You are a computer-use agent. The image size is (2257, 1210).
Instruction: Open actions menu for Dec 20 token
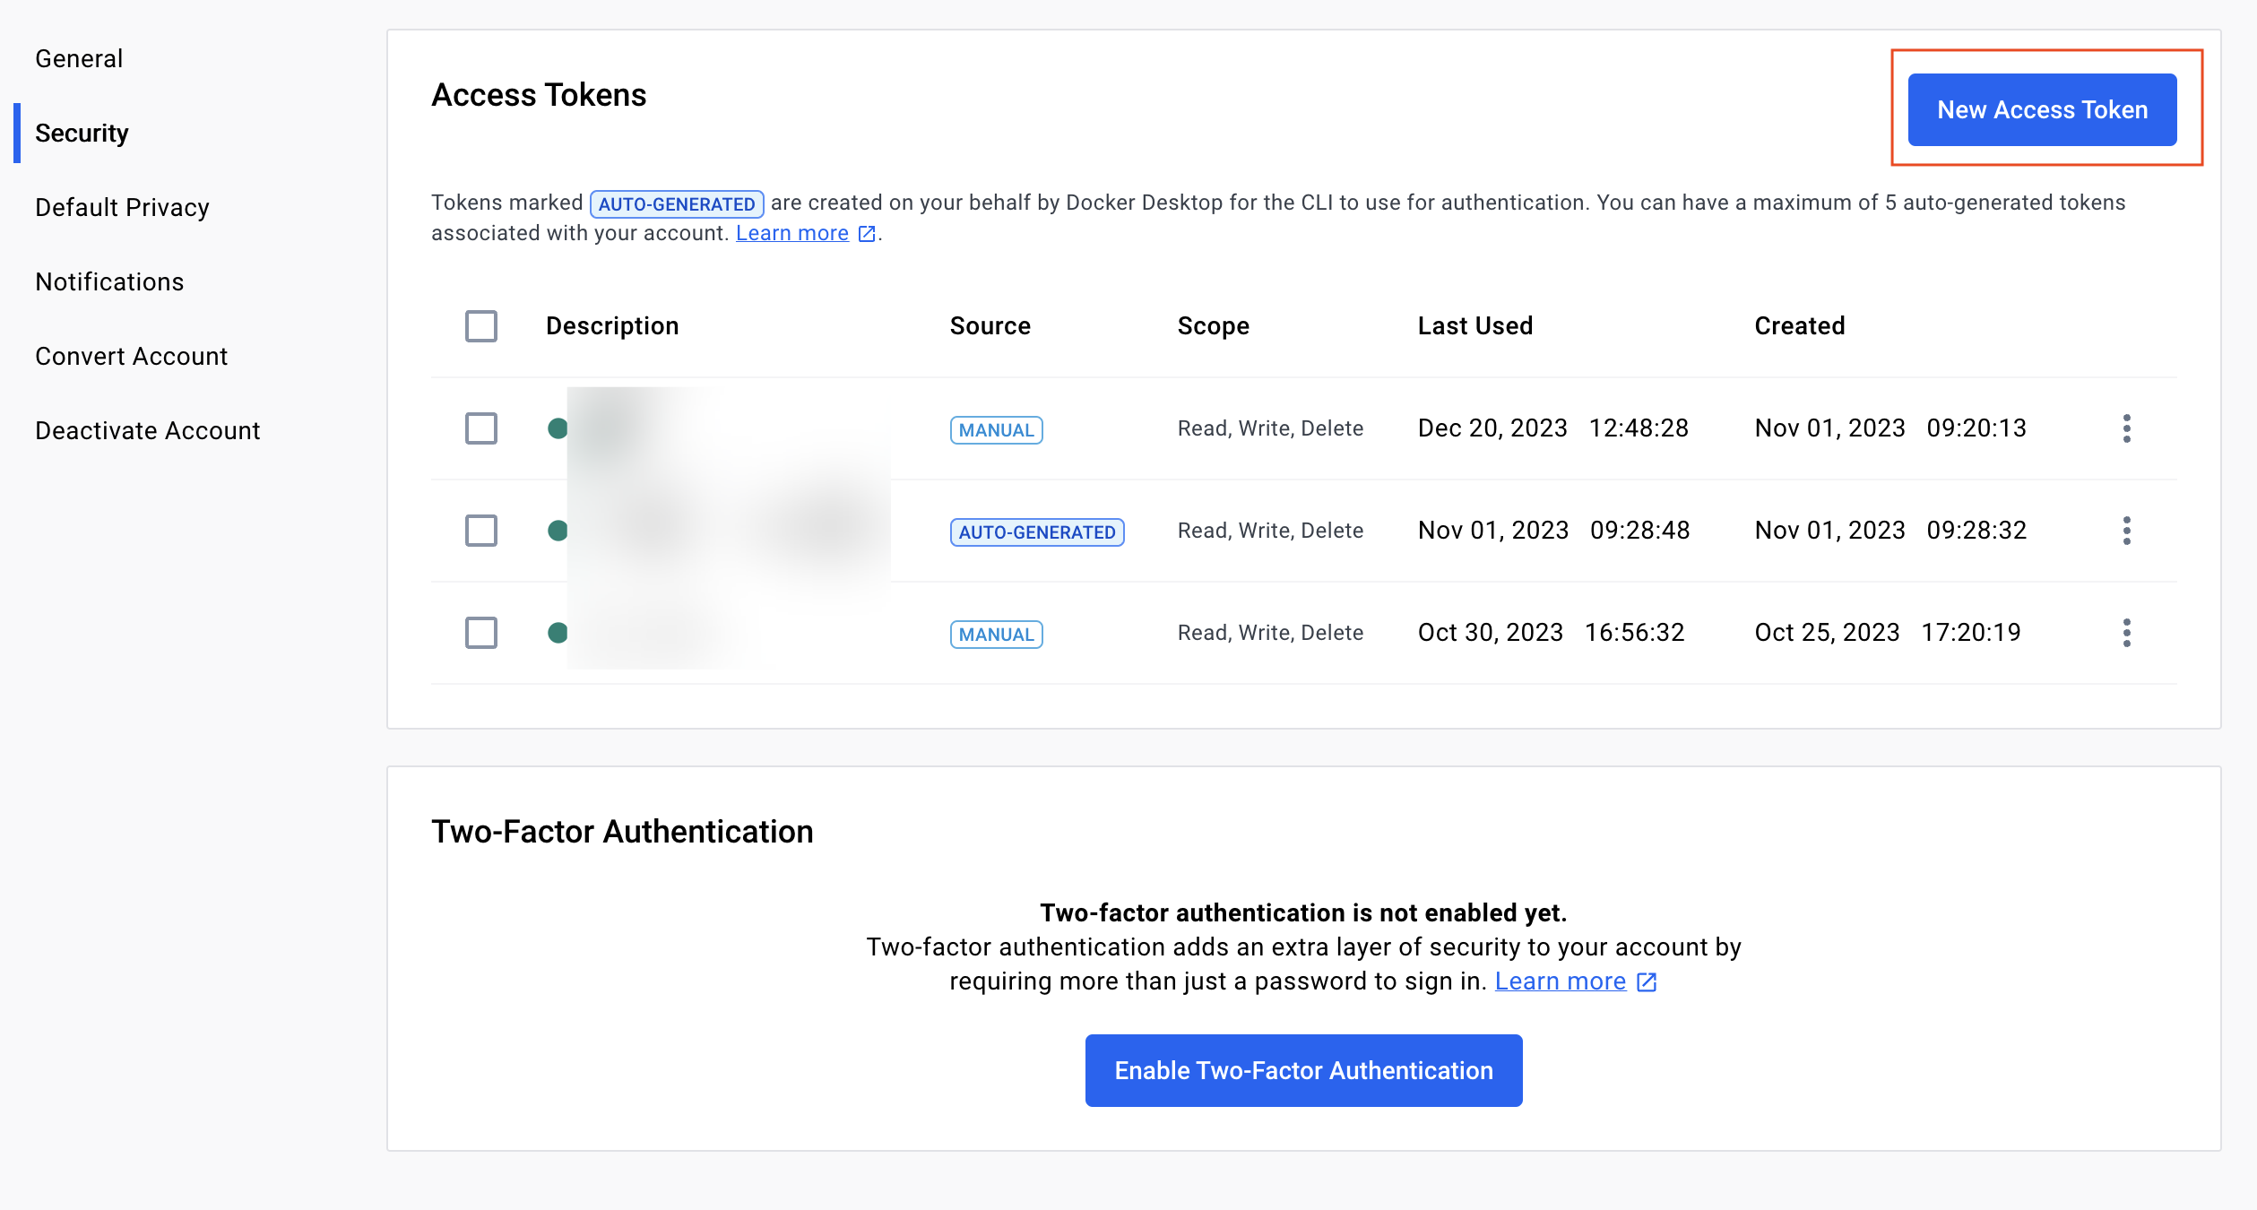2126,428
